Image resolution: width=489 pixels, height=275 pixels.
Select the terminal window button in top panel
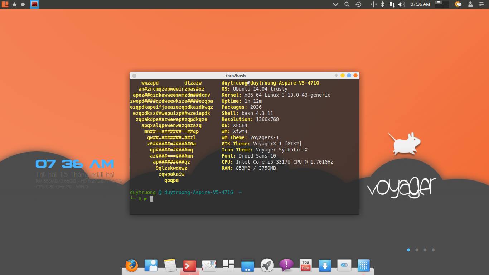(x=34, y=4)
